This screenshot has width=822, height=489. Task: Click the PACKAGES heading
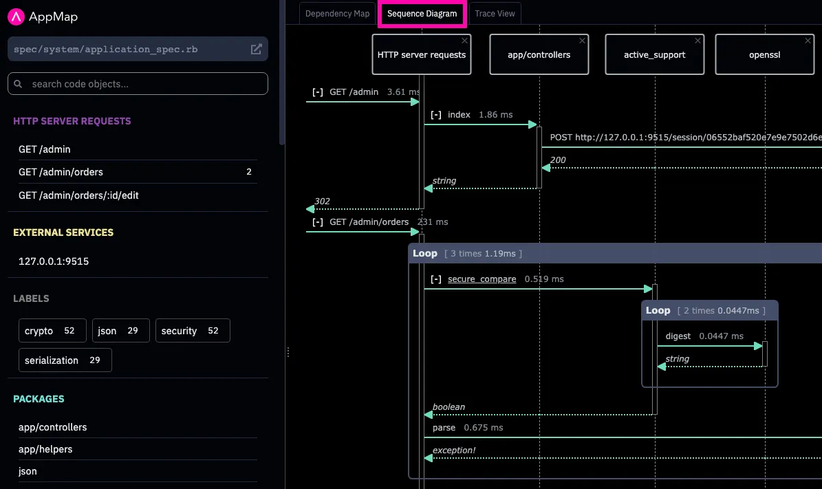[39, 399]
